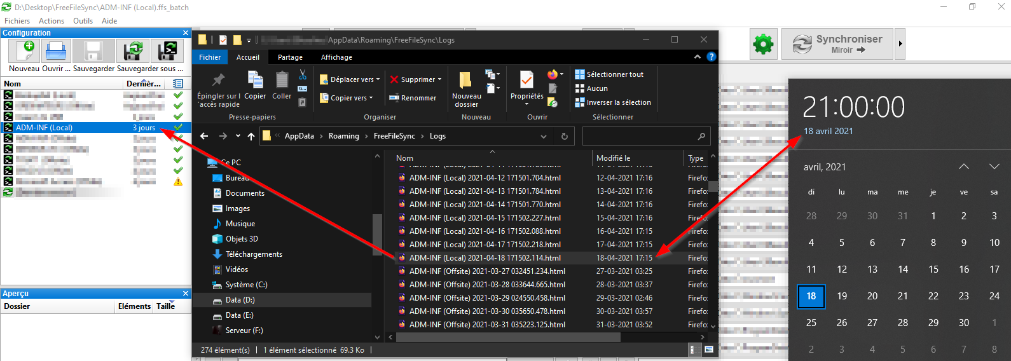Select calendar day 19
Screen dimensions: 1011x361
click(842, 296)
